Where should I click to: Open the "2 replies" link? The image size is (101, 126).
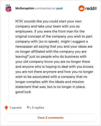(38, 108)
